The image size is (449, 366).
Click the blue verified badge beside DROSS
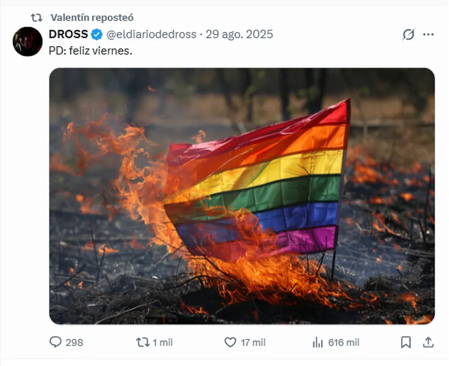[x=97, y=34]
